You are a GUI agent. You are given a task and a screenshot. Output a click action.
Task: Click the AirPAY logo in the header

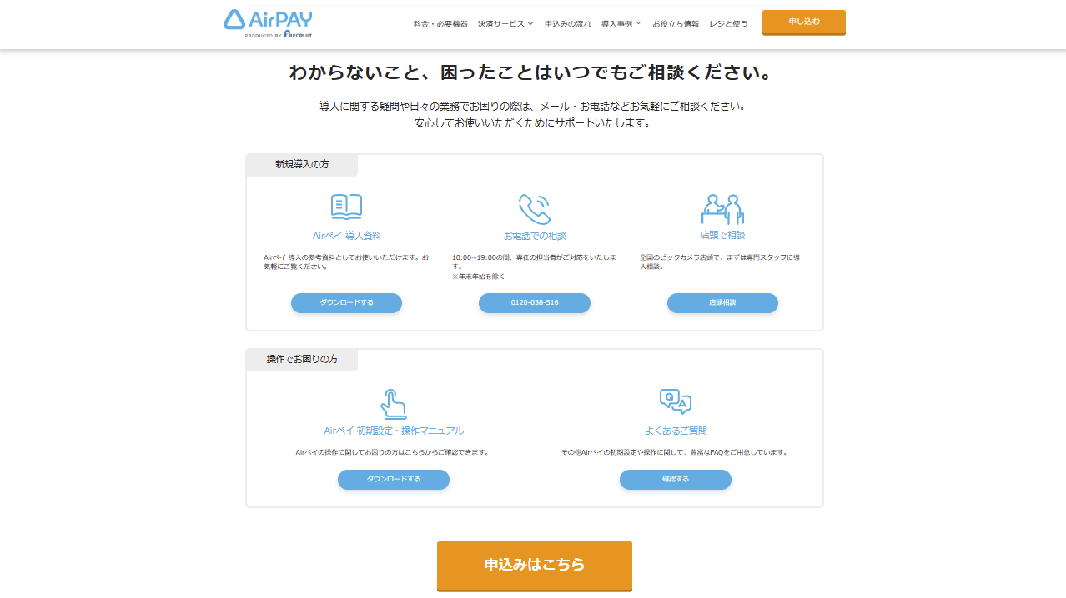click(x=268, y=24)
